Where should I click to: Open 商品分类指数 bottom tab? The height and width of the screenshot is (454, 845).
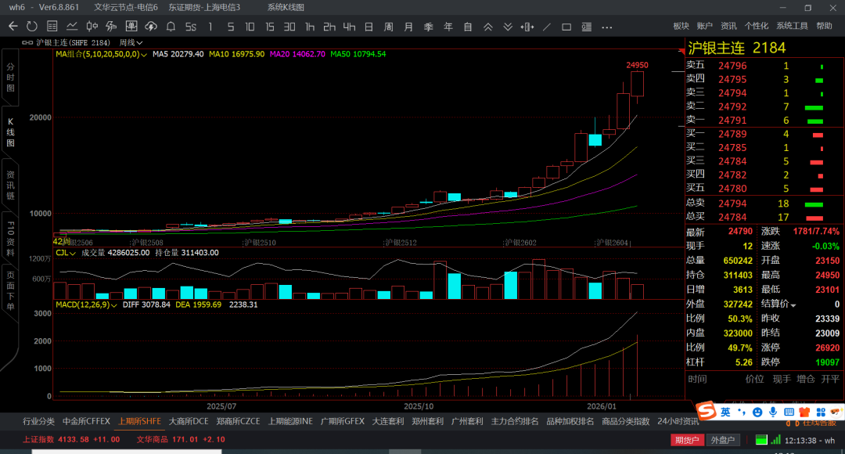click(x=626, y=421)
